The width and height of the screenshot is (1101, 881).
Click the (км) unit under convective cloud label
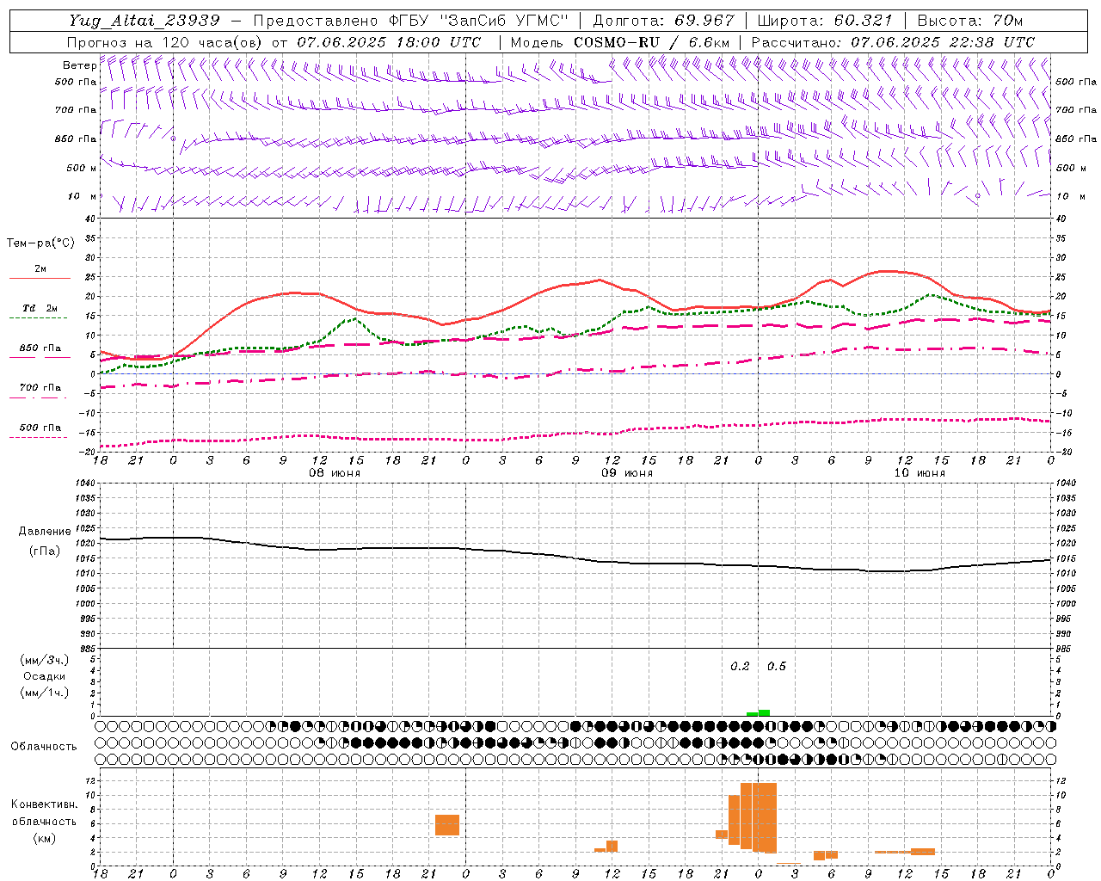pyautogui.click(x=45, y=837)
